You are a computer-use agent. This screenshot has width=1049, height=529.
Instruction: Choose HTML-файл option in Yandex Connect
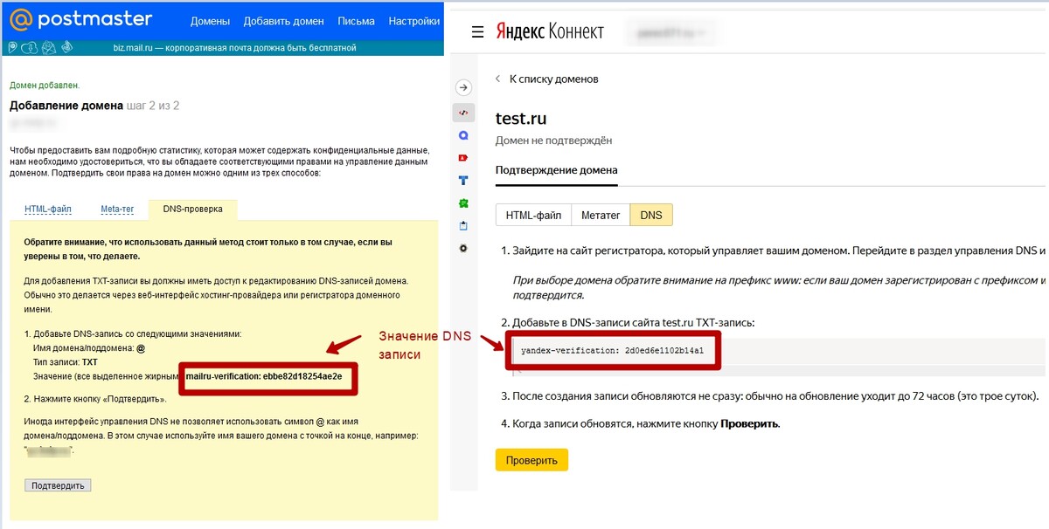tap(533, 215)
